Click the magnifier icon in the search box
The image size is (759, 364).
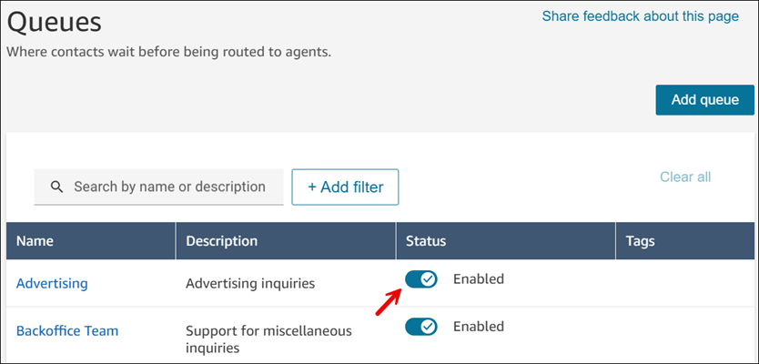[56, 187]
